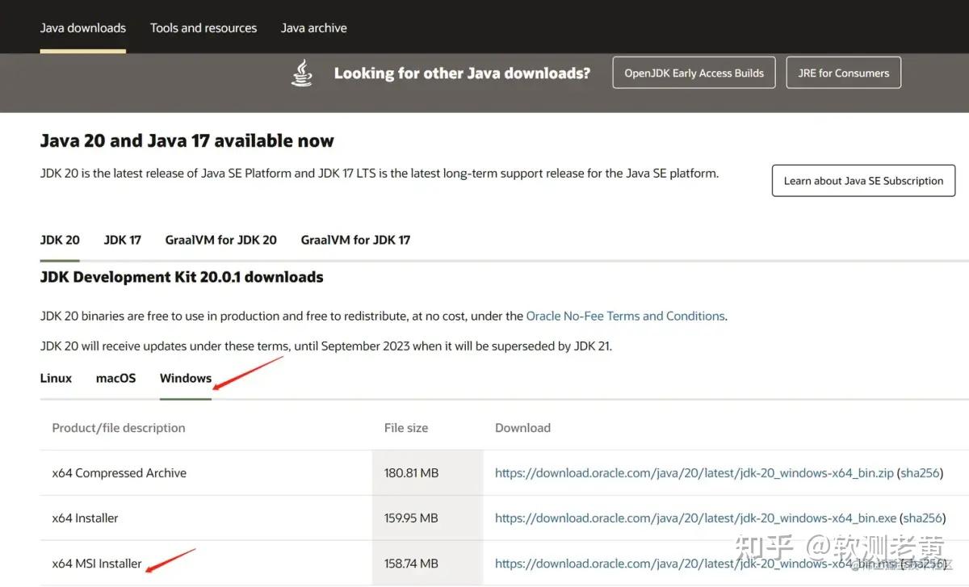Open sha256 link for zip archive

[921, 473]
